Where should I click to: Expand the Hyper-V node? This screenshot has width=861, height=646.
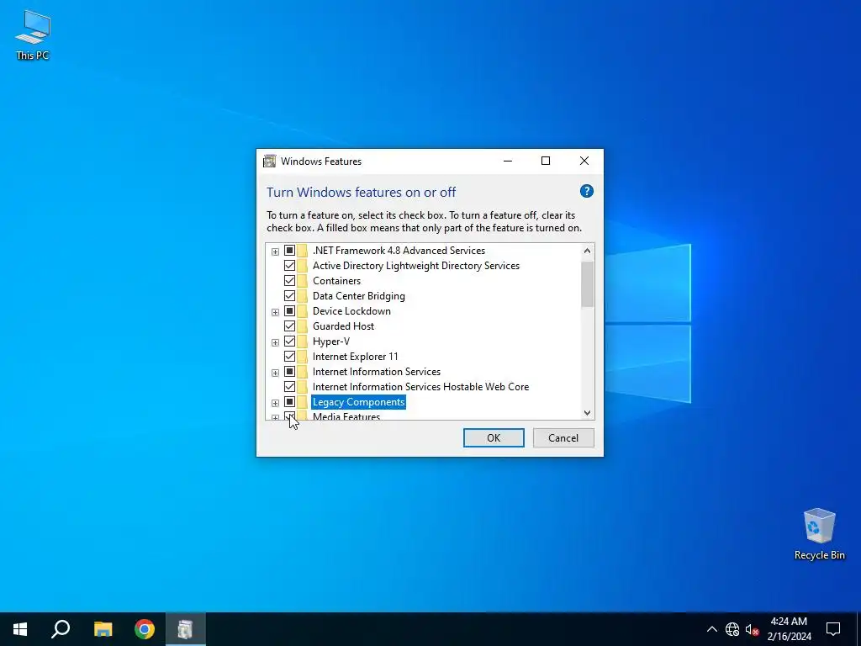coord(275,342)
